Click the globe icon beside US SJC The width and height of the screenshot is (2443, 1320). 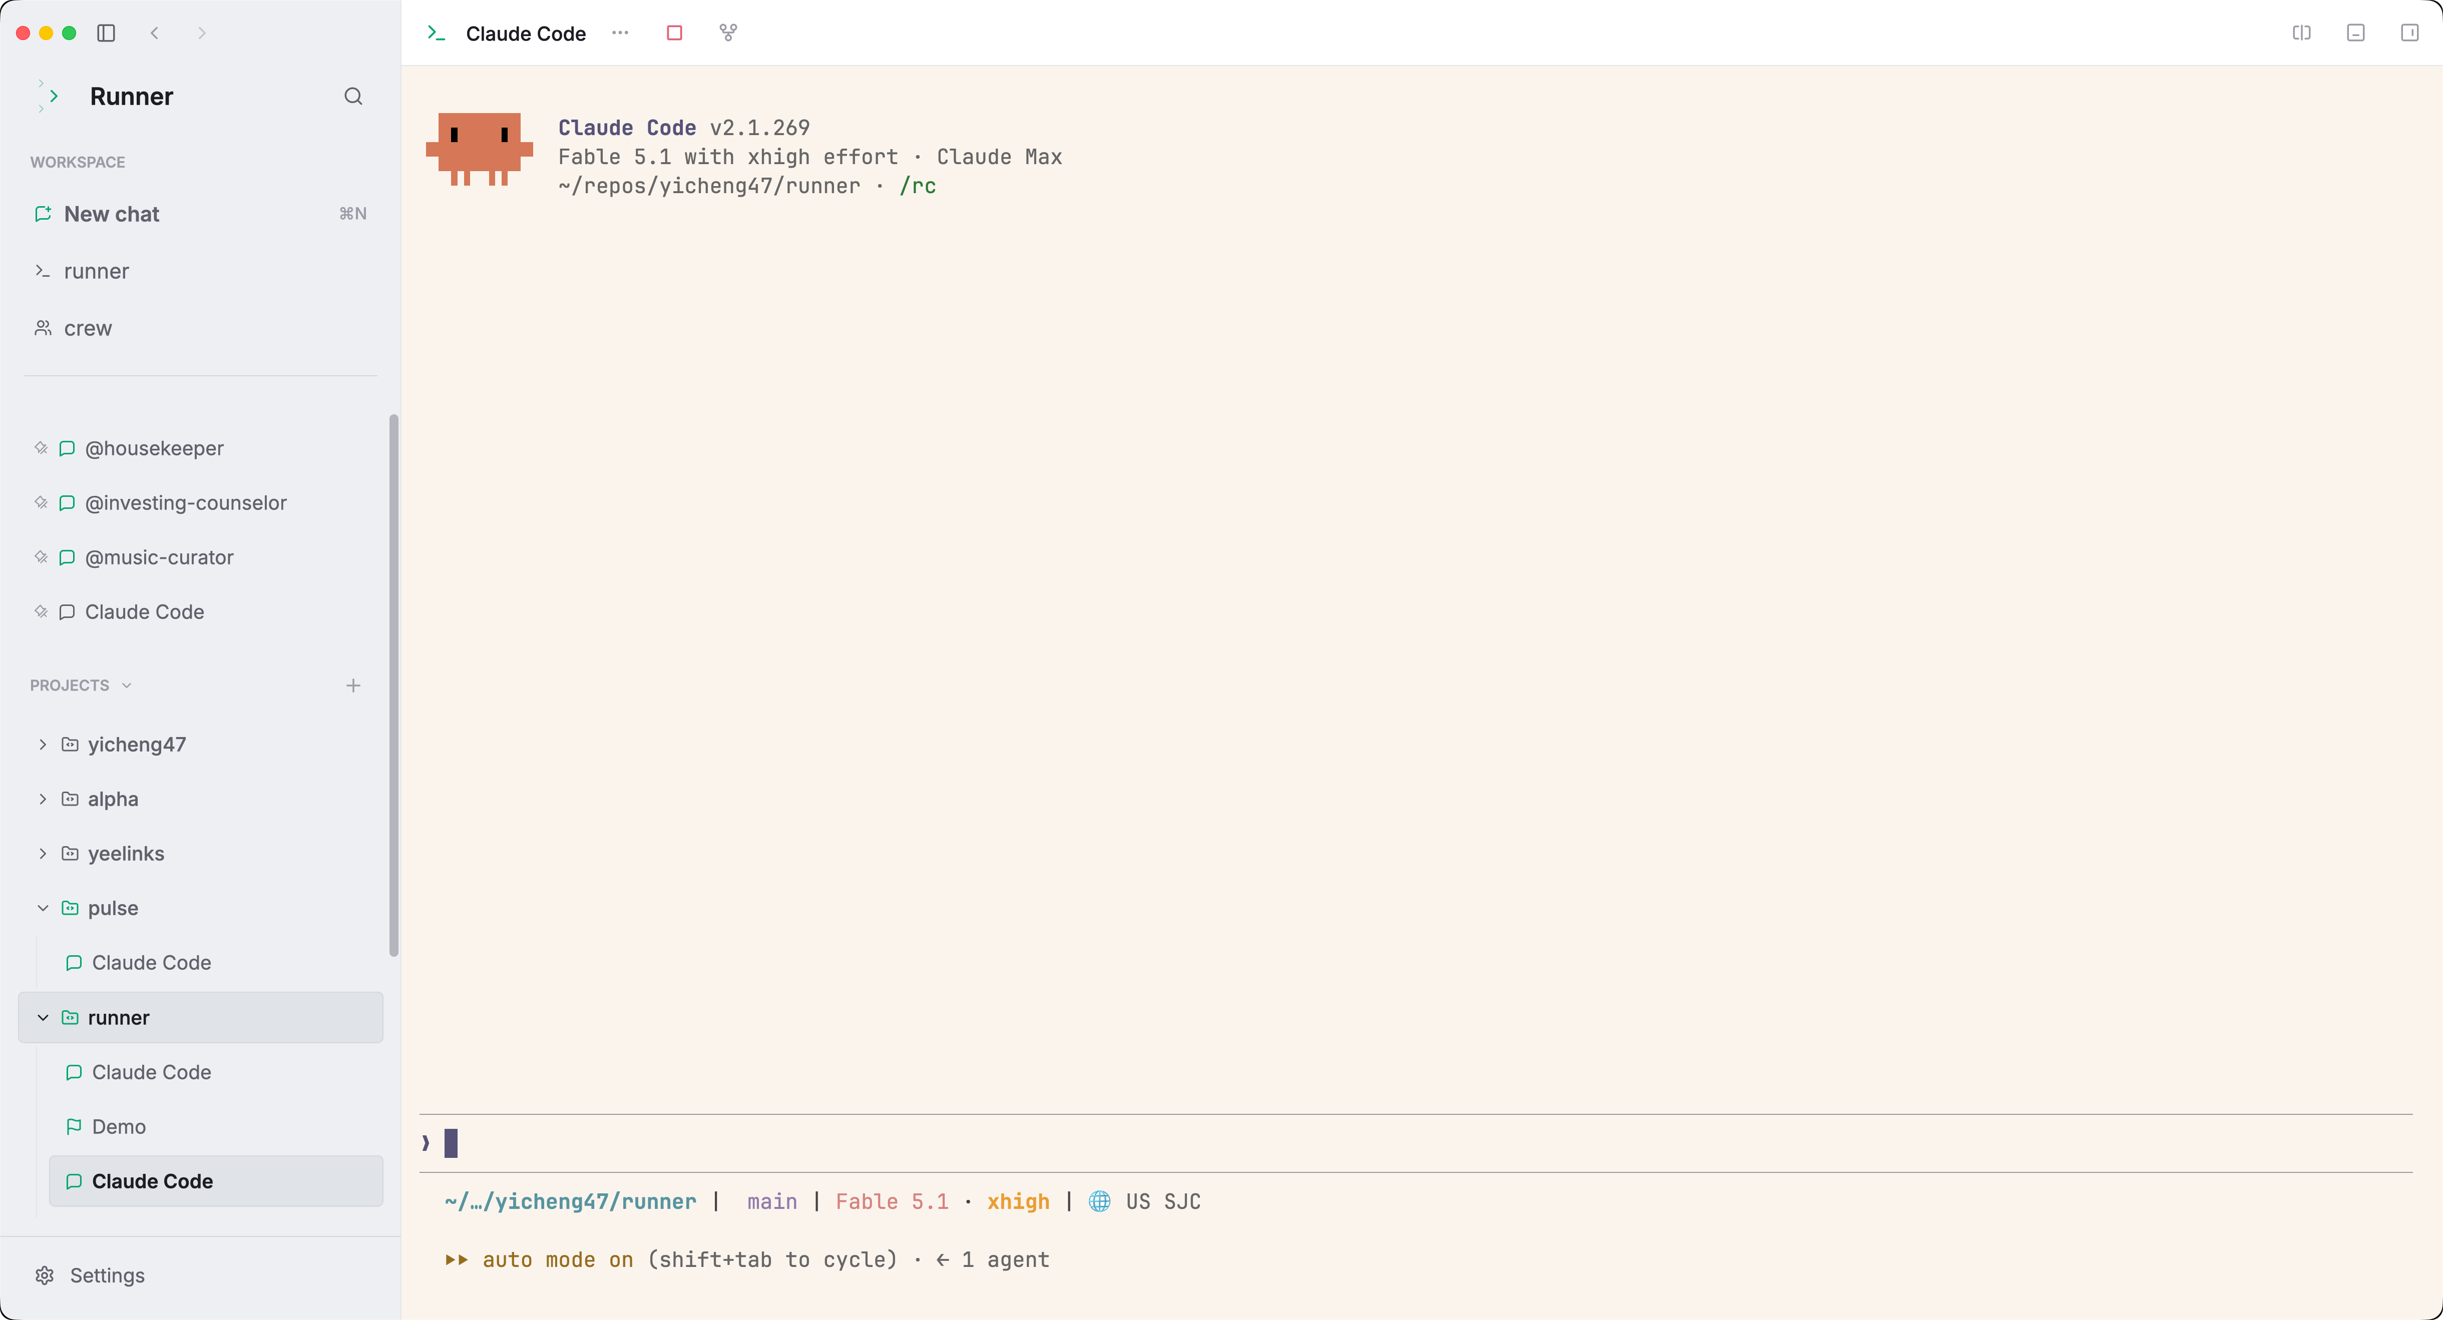(1099, 1202)
